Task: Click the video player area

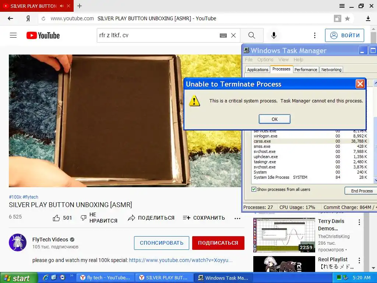Action: click(x=125, y=120)
